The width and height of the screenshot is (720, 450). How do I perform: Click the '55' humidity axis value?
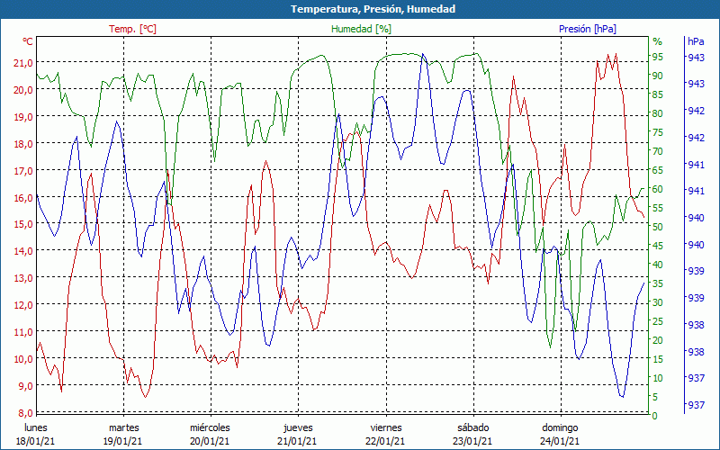point(658,208)
